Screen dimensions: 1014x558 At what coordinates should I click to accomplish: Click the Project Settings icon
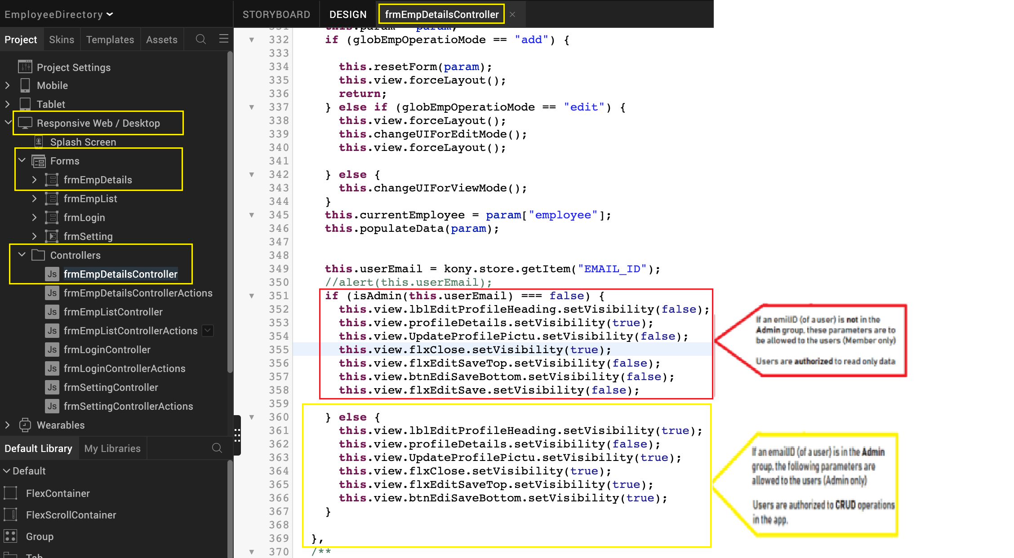point(25,67)
